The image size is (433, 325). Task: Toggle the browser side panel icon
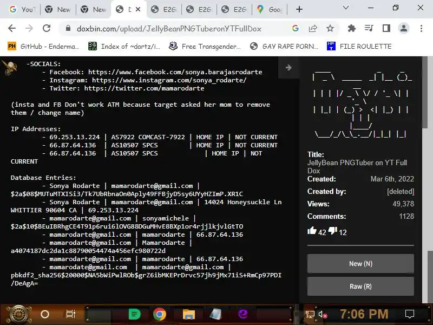point(386,28)
